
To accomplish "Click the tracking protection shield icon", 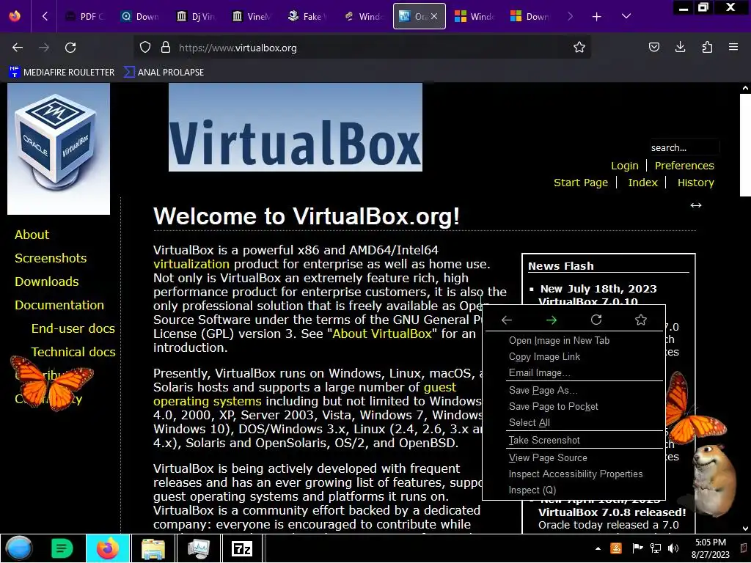I will point(145,48).
